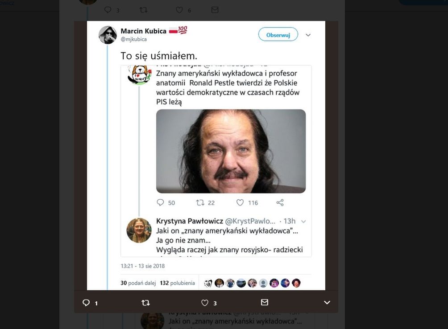
Task: Toggle the heart icon showing 6 likes
Action: coord(179,10)
